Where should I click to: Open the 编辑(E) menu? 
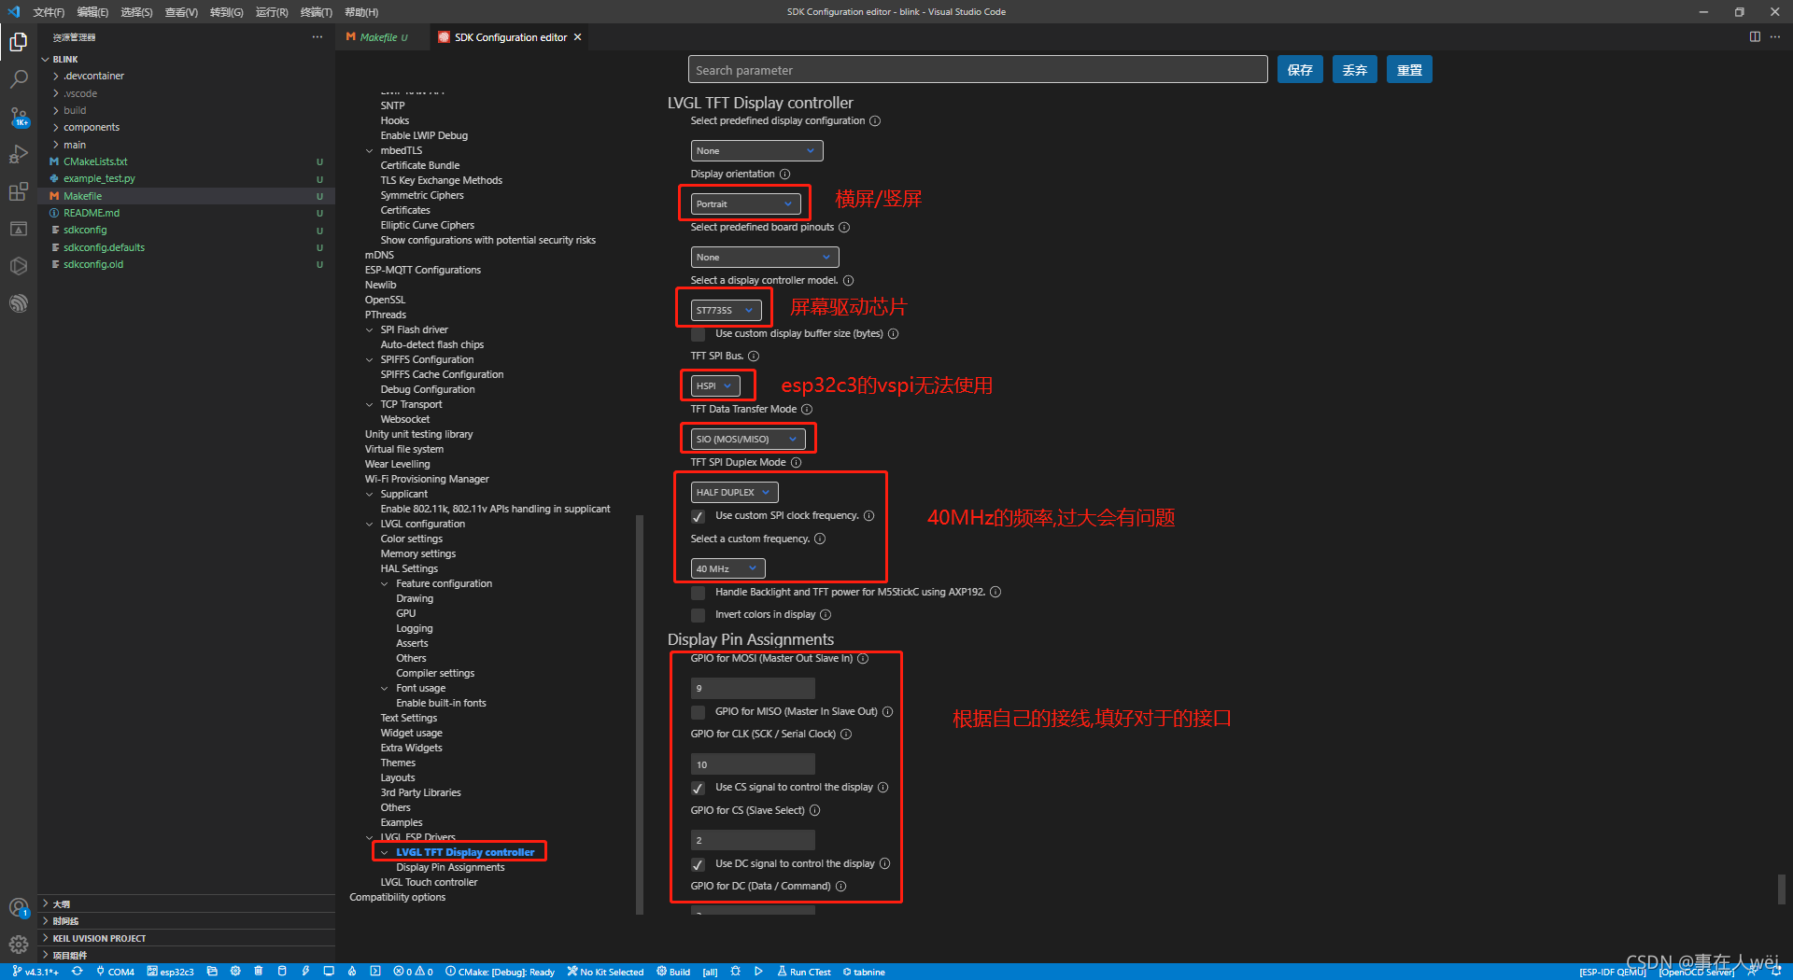pyautogui.click(x=92, y=12)
